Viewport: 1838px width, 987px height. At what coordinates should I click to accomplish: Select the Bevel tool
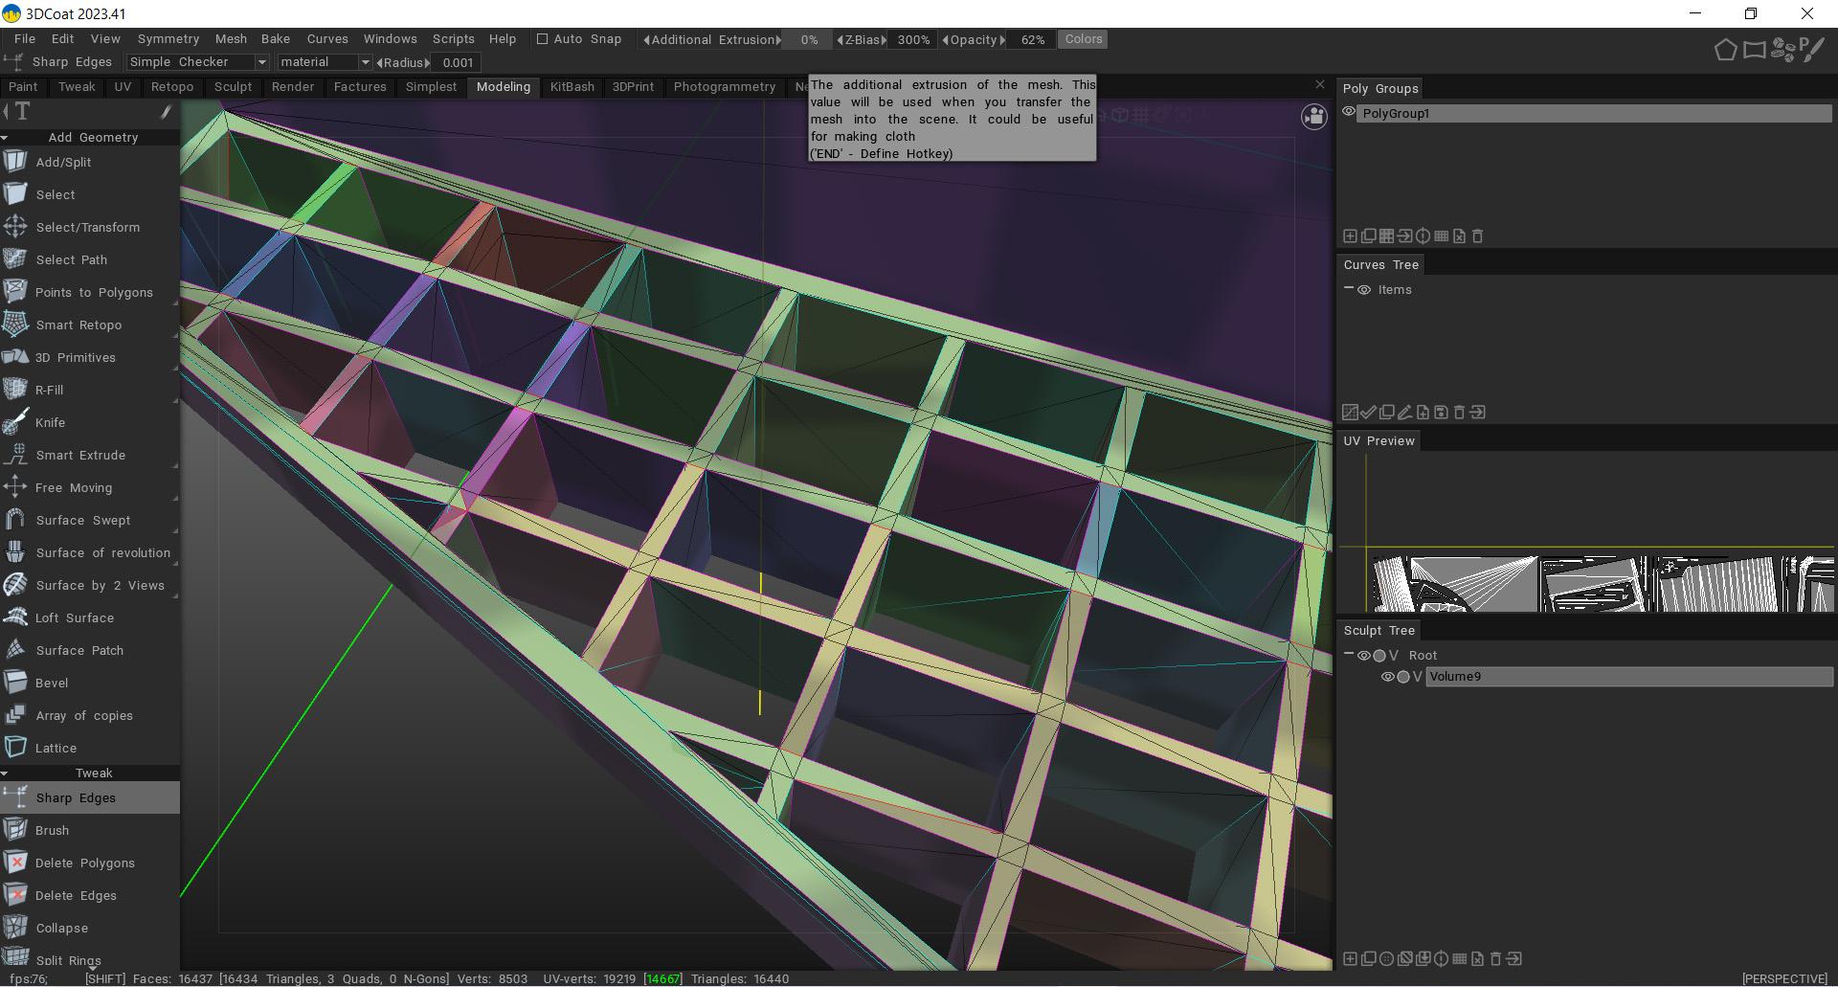click(52, 683)
